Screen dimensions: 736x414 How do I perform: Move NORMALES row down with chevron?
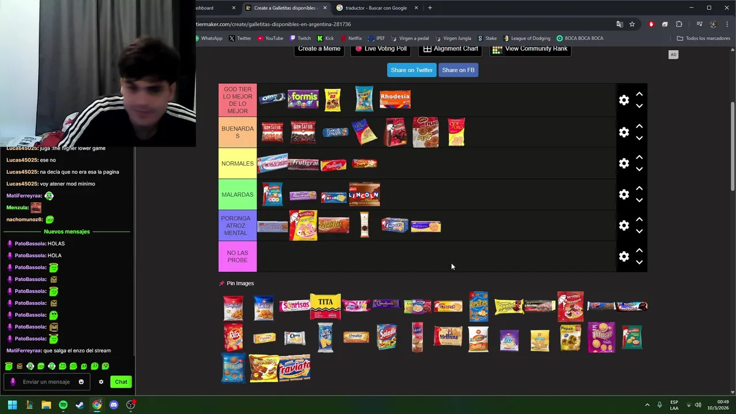pyautogui.click(x=639, y=170)
